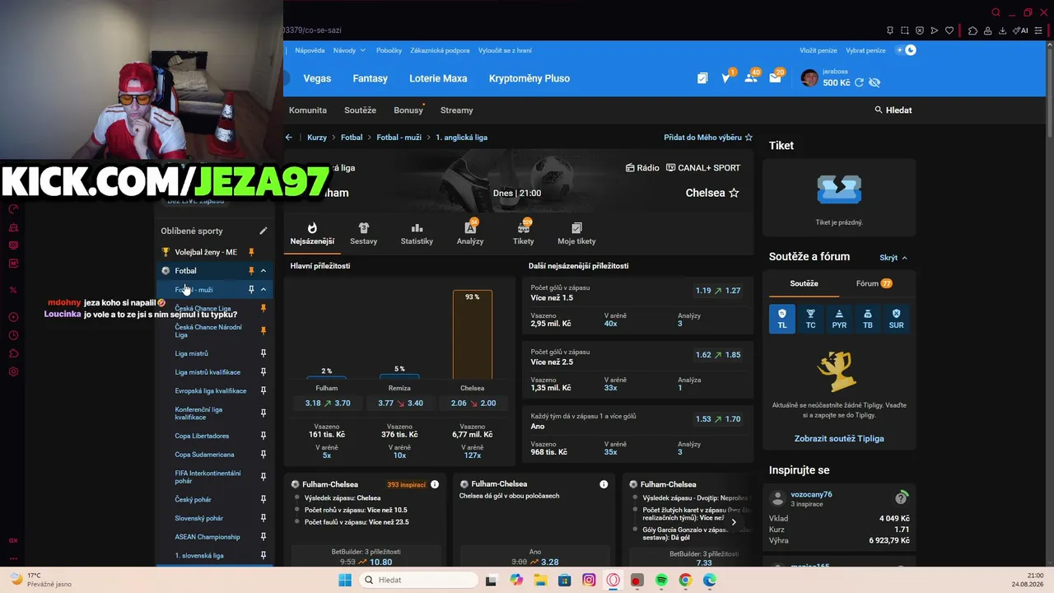
Task: Click the Windows taskbar Hledat search box
Action: (x=419, y=580)
